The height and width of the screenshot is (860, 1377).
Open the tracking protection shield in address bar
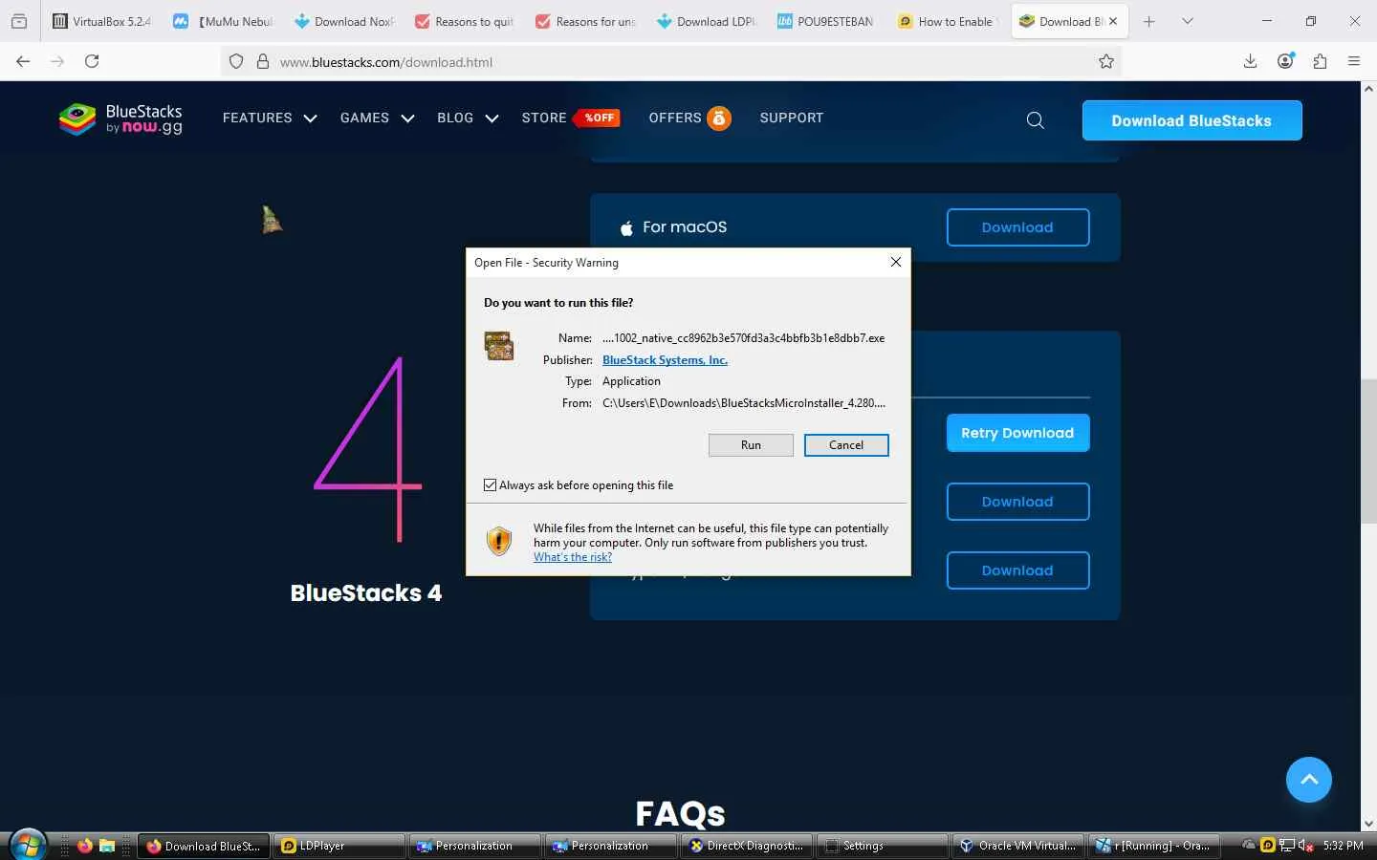click(x=236, y=61)
